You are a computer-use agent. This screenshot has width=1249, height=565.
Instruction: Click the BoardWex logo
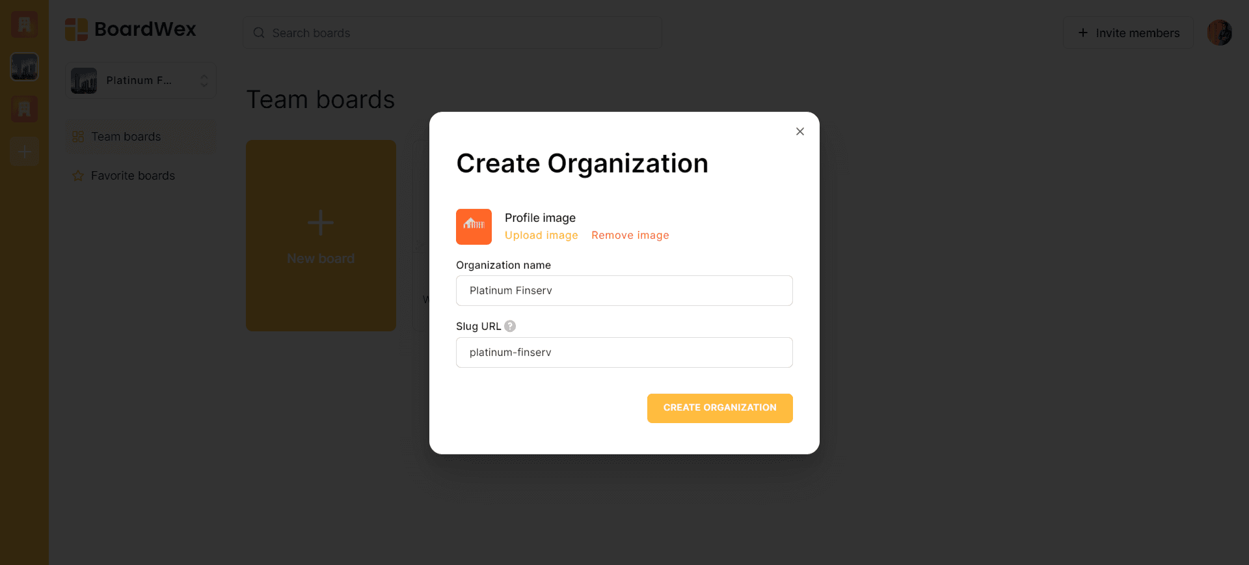[131, 29]
